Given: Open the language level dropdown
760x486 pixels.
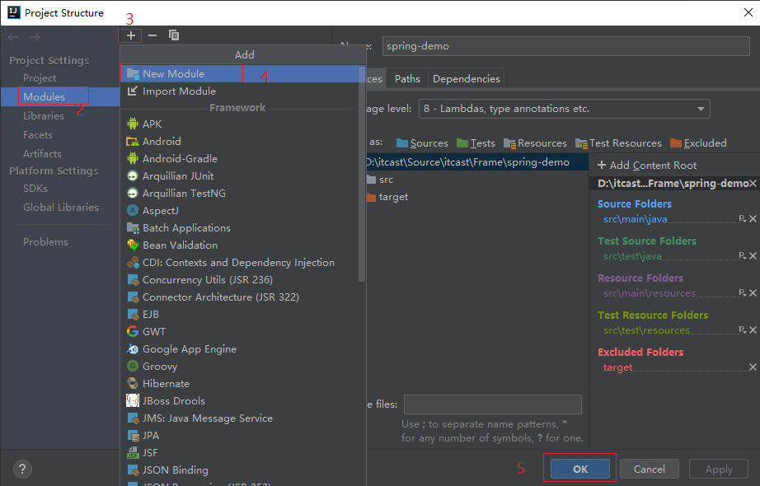Looking at the screenshot, I should click(564, 109).
